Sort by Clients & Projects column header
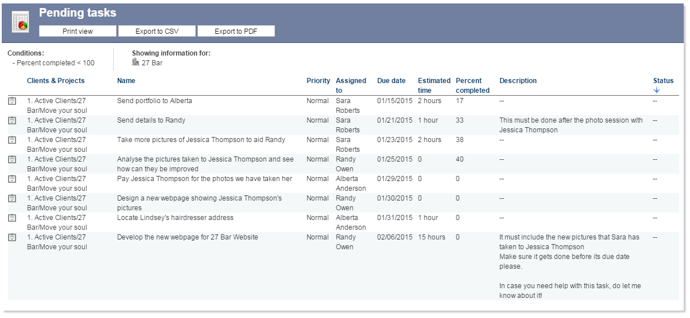This screenshot has height=318, width=690. click(x=56, y=81)
